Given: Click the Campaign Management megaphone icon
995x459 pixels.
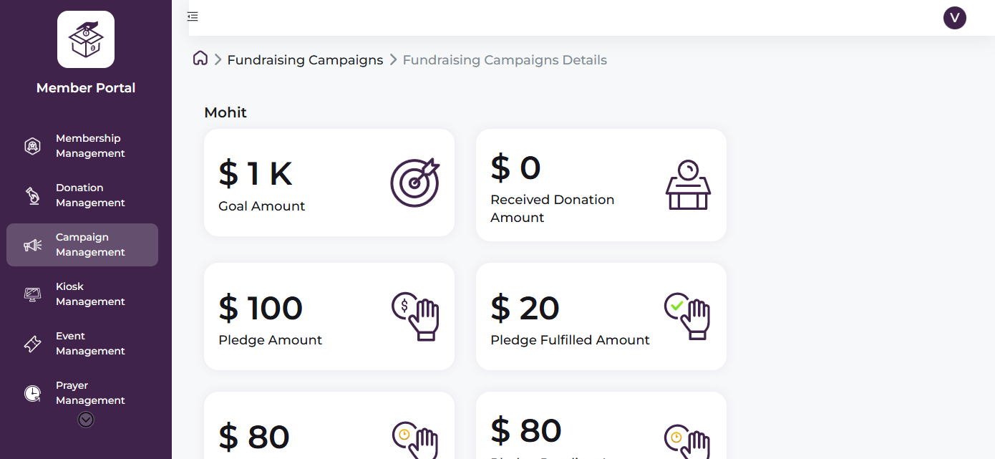Looking at the screenshot, I should tap(32, 244).
